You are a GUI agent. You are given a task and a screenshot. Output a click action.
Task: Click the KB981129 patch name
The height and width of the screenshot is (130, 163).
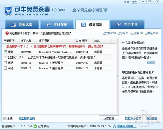26,63
